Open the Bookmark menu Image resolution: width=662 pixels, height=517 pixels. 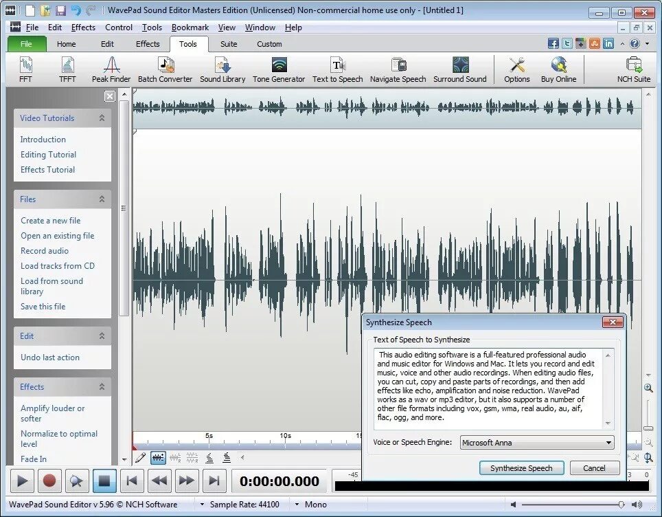(190, 27)
